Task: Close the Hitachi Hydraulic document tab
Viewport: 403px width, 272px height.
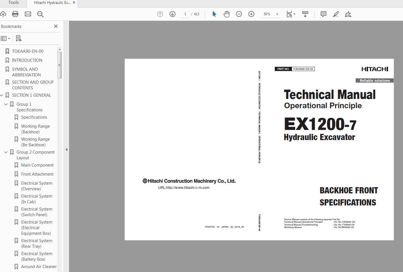Action: (x=74, y=3)
